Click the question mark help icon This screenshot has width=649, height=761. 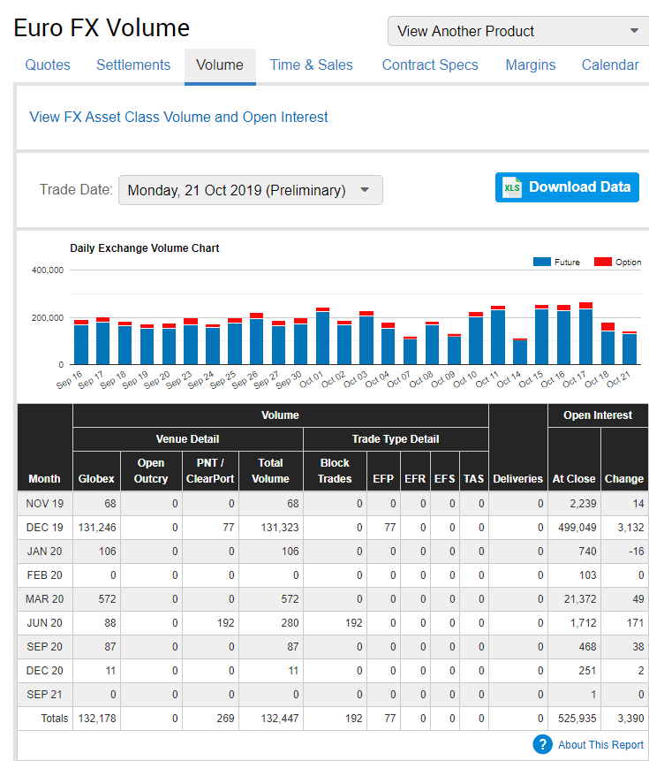coord(543,744)
